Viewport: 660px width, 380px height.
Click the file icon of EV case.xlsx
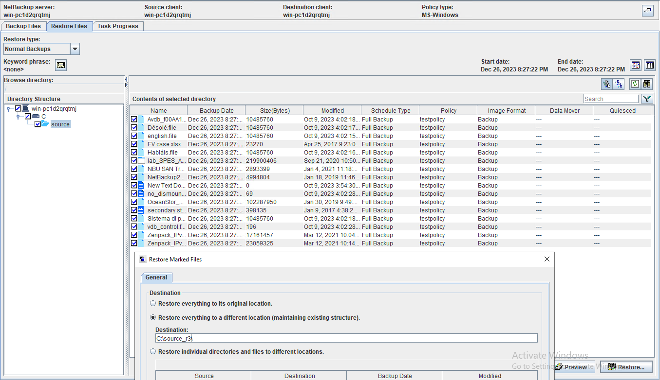(142, 144)
